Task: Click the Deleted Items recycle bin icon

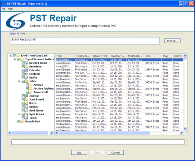Action: (x=26, y=63)
